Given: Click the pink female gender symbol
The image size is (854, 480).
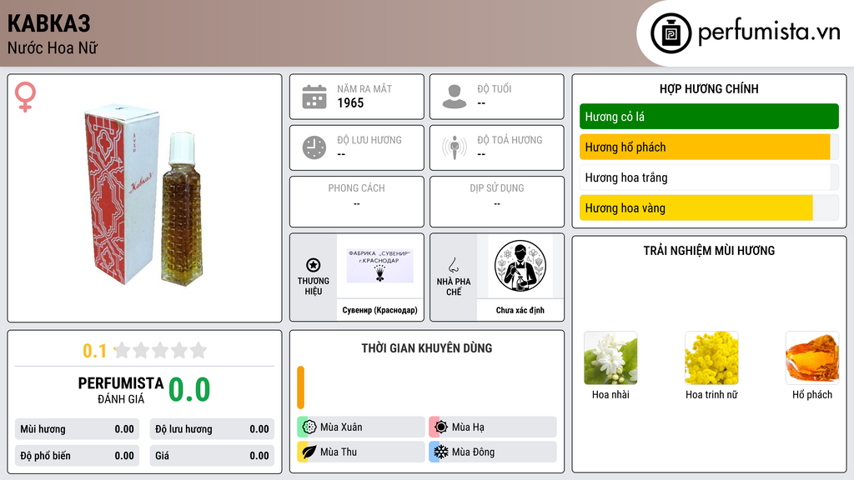Looking at the screenshot, I should [25, 97].
